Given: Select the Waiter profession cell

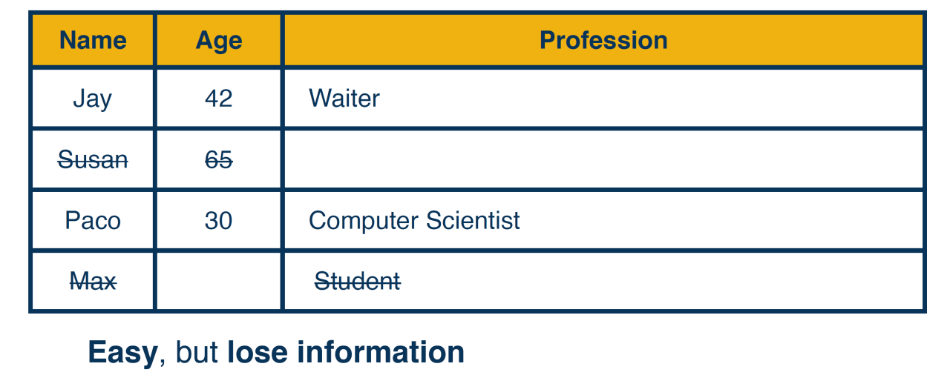Looking at the screenshot, I should [344, 99].
